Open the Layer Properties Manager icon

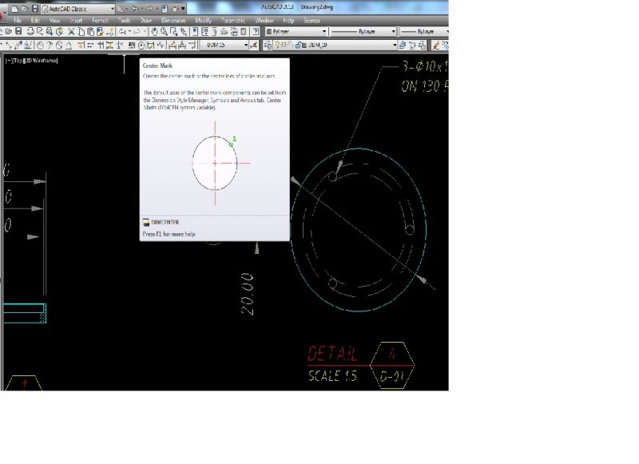point(268,46)
